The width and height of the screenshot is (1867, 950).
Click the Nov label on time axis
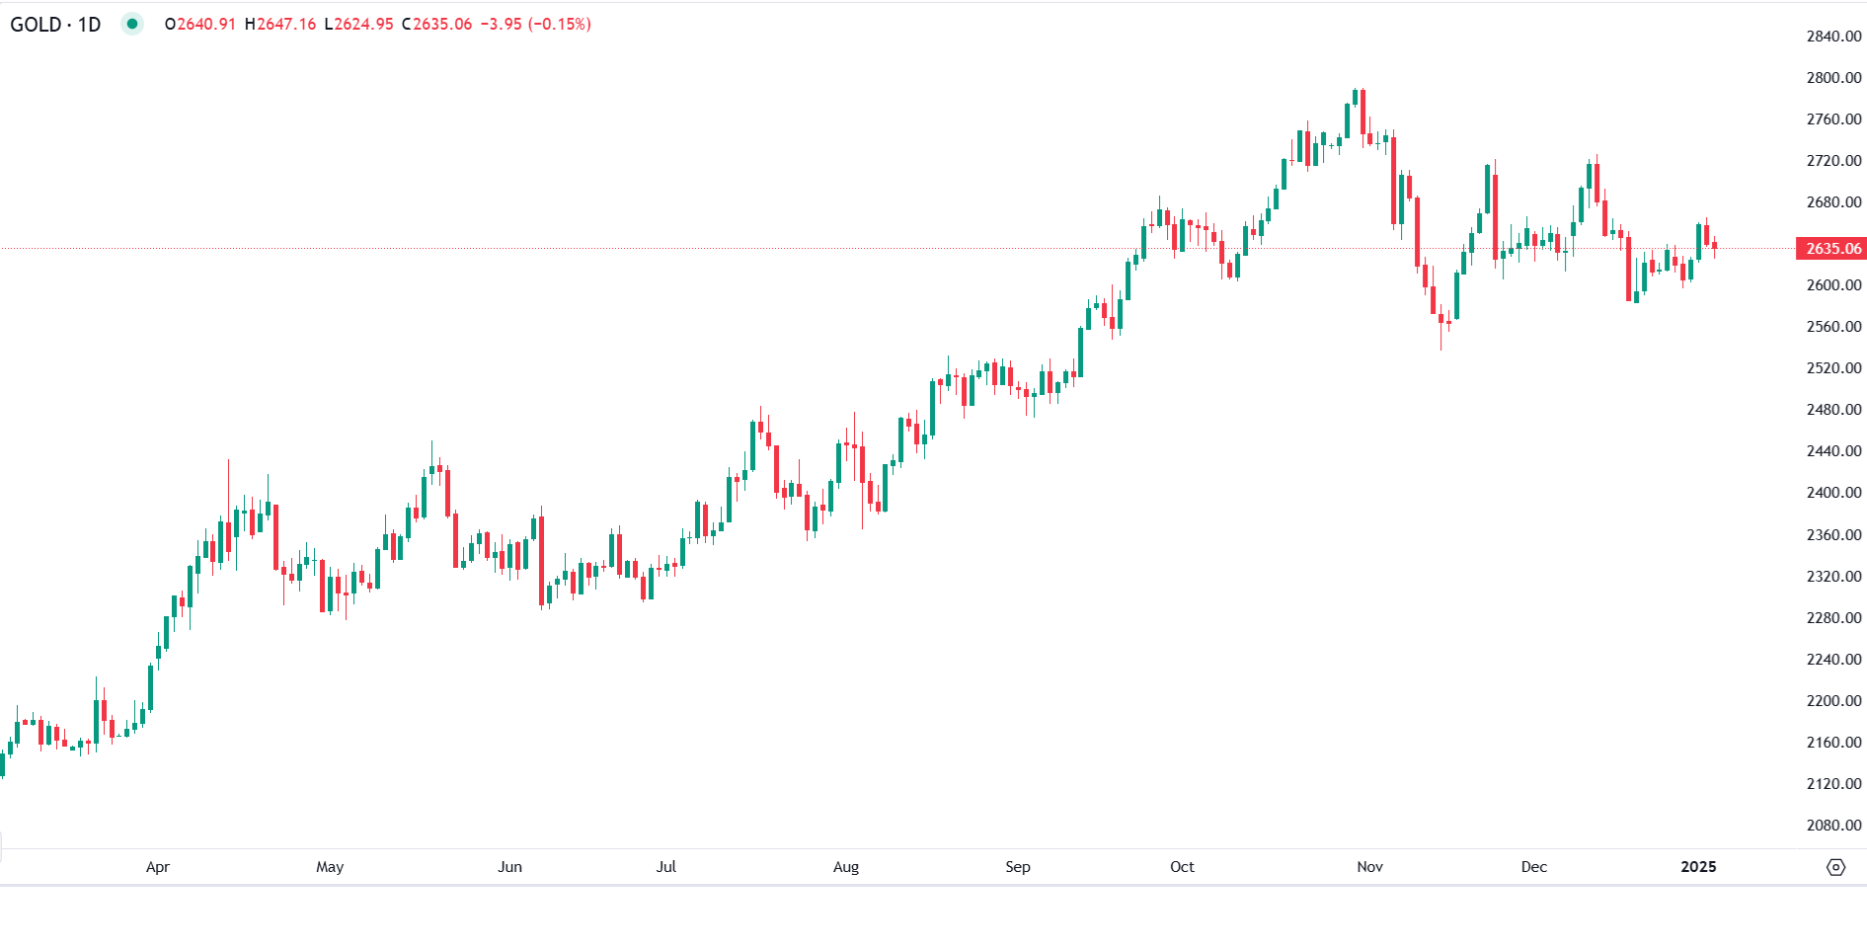click(x=1369, y=867)
